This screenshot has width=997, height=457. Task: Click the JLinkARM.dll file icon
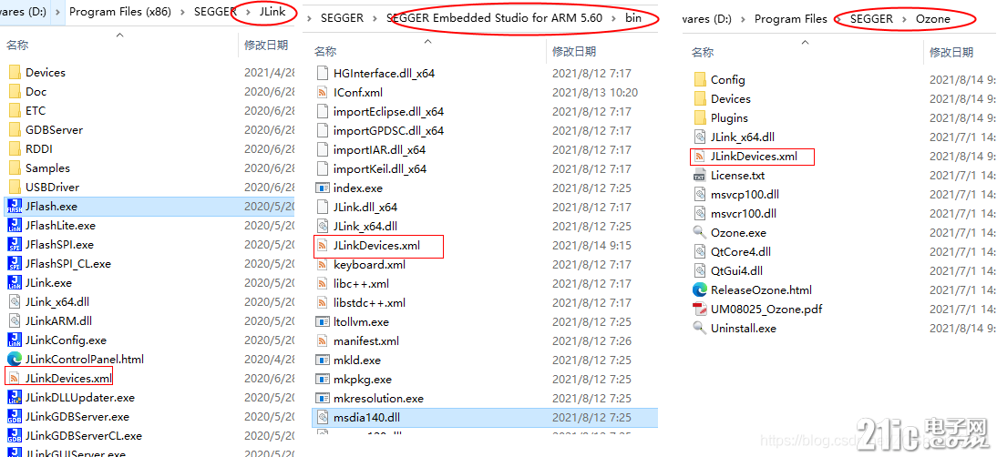[14, 321]
